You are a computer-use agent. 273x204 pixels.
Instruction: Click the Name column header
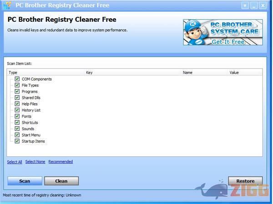(204, 73)
